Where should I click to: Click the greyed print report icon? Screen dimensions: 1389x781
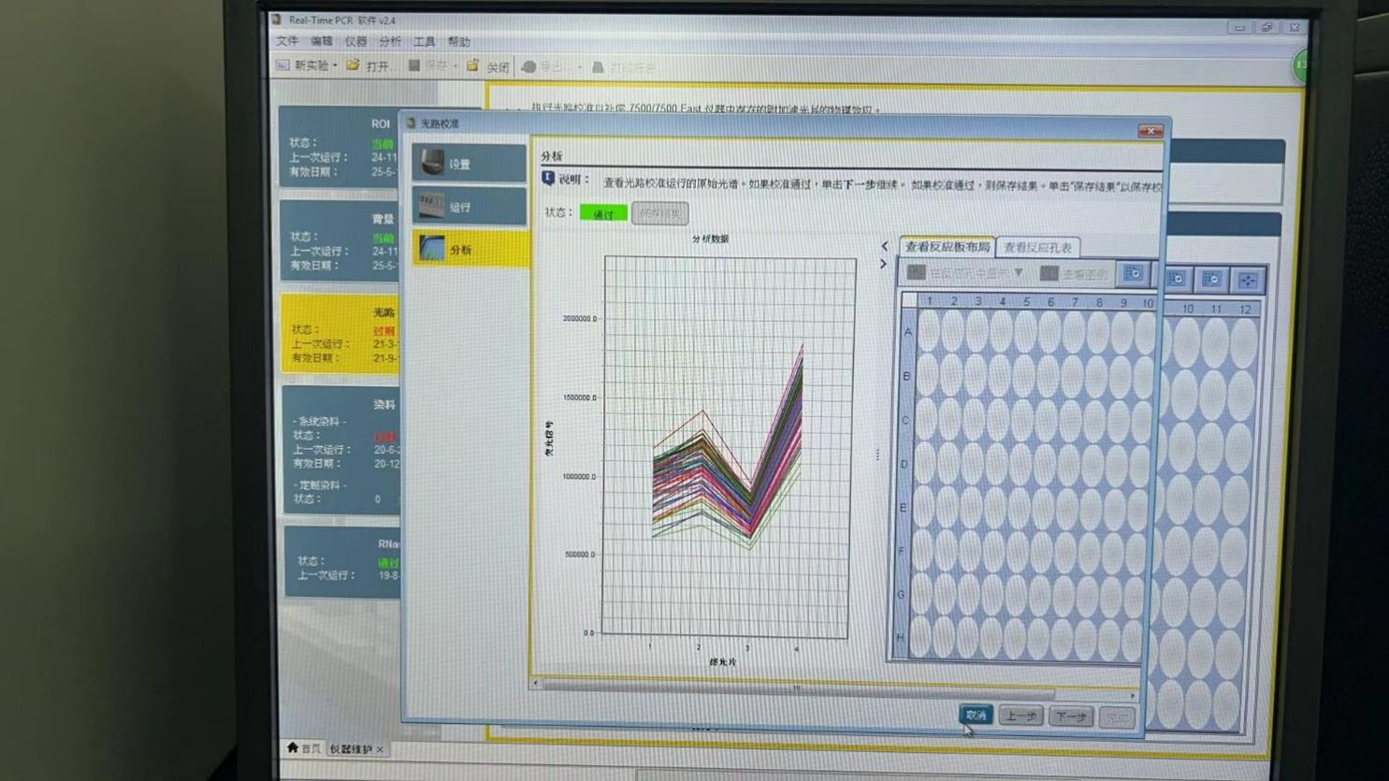pos(598,67)
